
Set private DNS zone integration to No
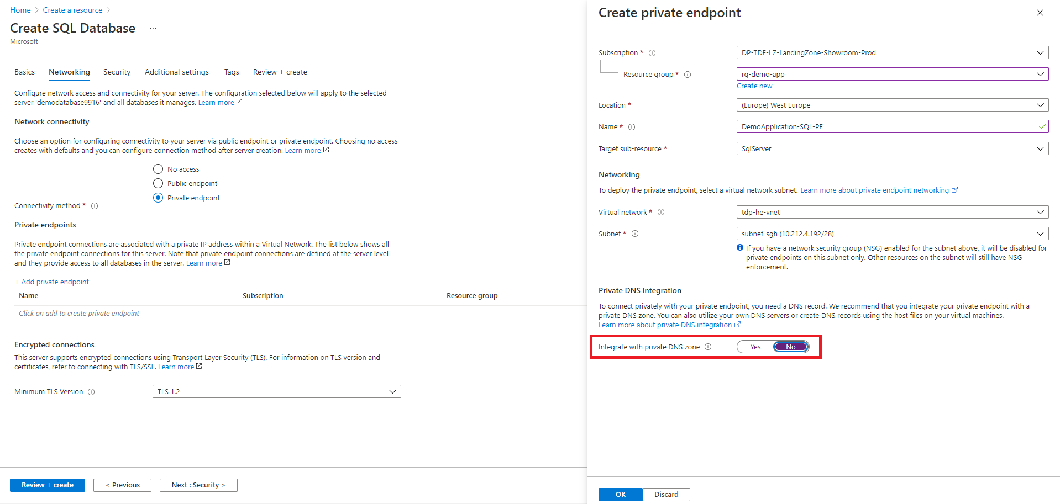point(791,347)
